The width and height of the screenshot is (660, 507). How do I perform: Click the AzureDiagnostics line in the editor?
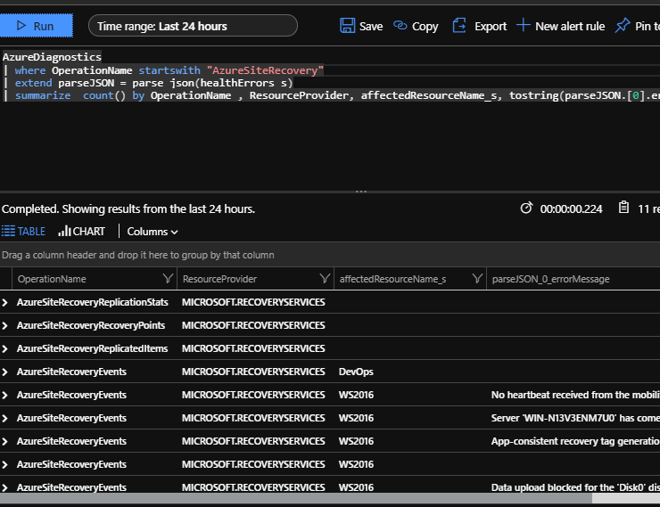(x=52, y=57)
